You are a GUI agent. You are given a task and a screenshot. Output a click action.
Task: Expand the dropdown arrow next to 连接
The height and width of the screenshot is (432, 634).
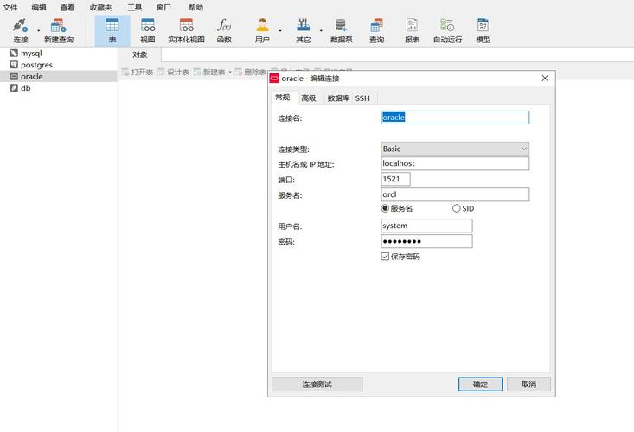tap(38, 31)
